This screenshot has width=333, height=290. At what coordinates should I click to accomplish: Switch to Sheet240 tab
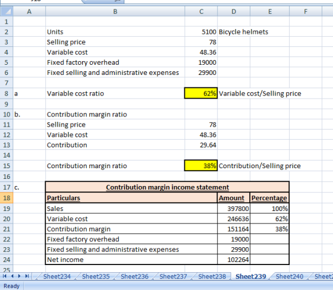click(x=290, y=276)
